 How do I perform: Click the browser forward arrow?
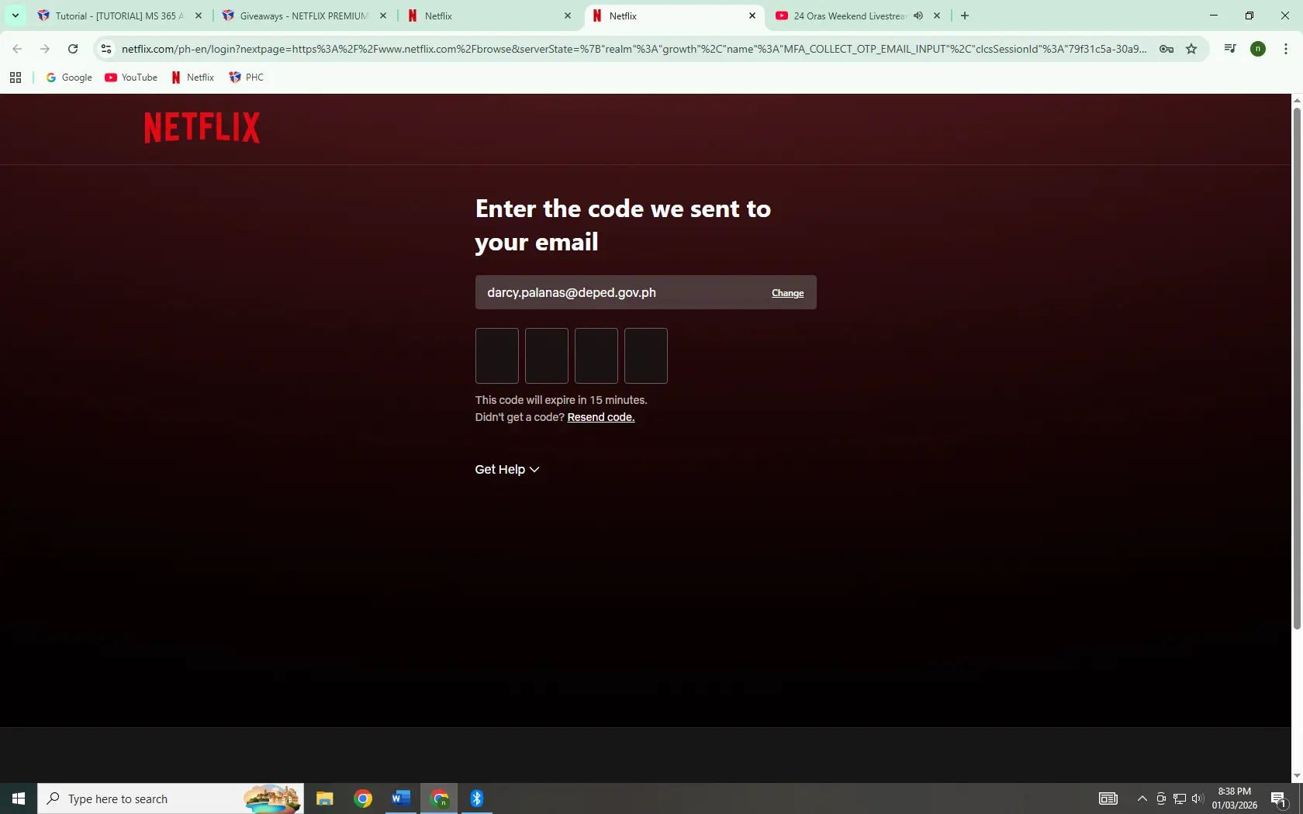coord(45,49)
